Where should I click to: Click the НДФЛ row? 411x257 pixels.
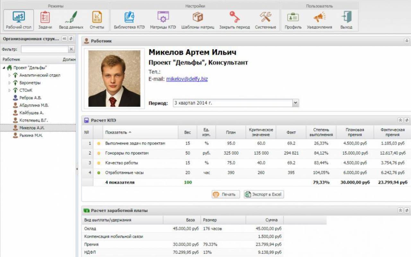coord(183,252)
